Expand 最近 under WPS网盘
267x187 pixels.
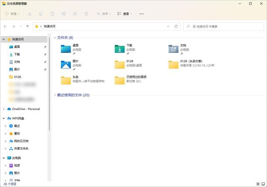[x=5, y=126]
